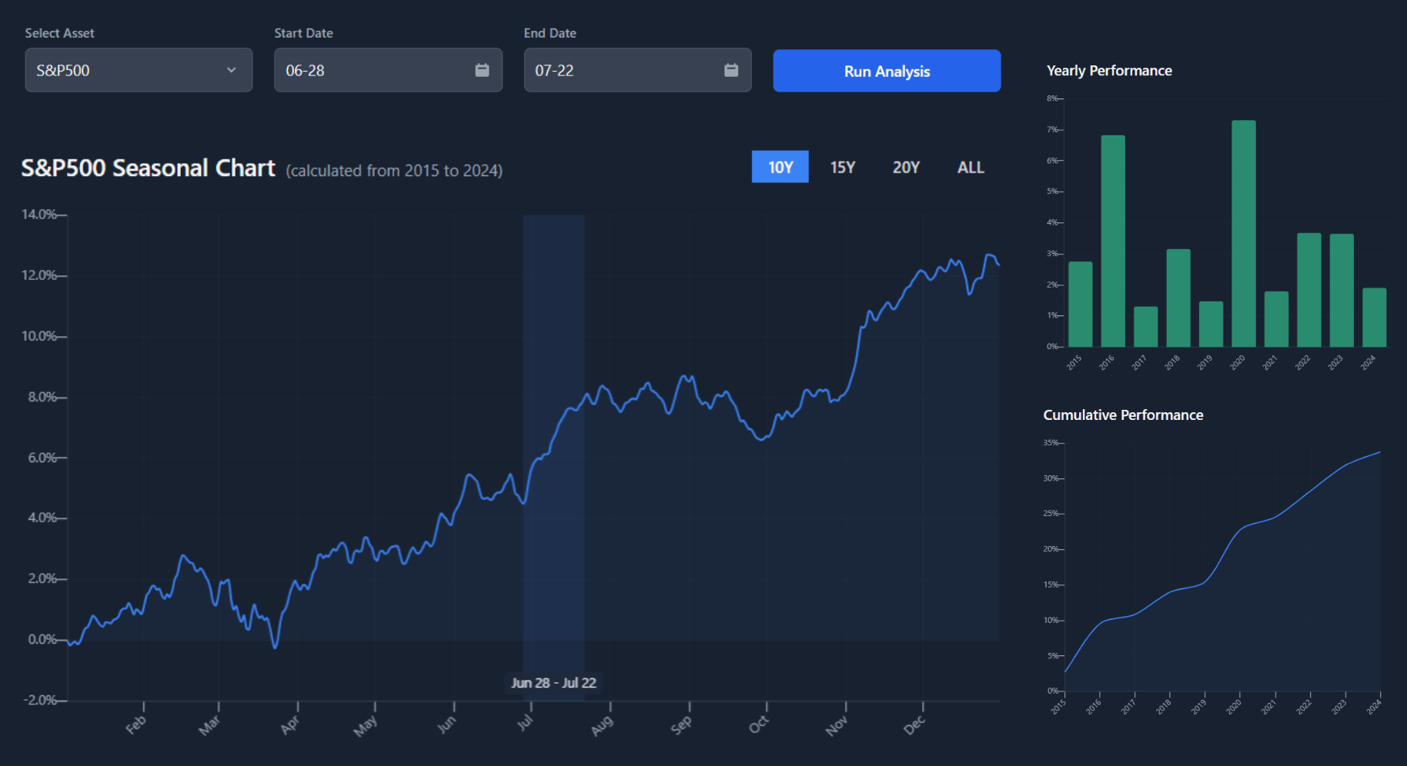1407x766 pixels.
Task: Click the 8.0% y-axis label on seasonal chart
Action: pyautogui.click(x=42, y=397)
